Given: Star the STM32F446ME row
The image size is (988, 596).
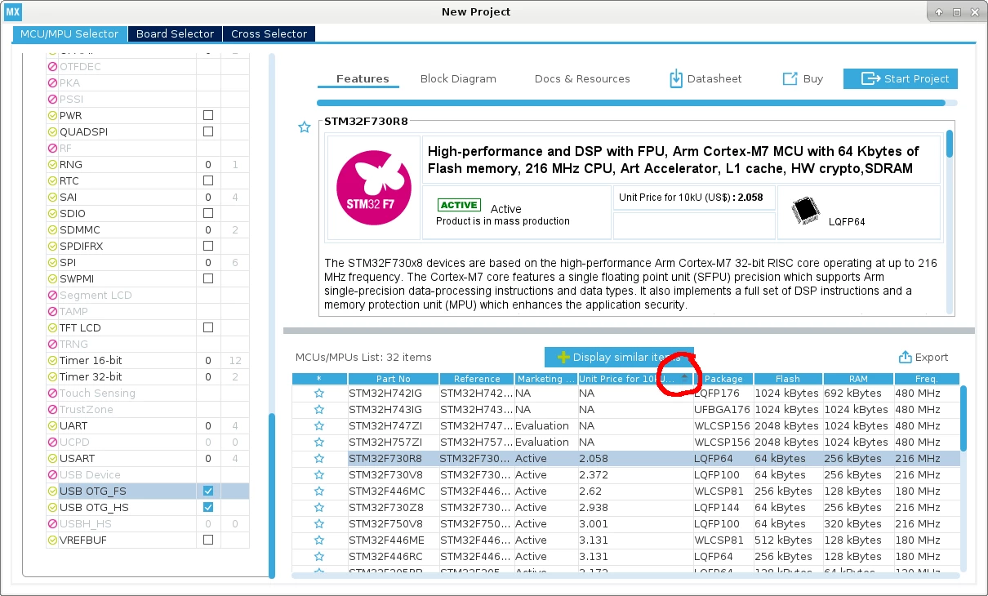Looking at the screenshot, I should click(319, 540).
